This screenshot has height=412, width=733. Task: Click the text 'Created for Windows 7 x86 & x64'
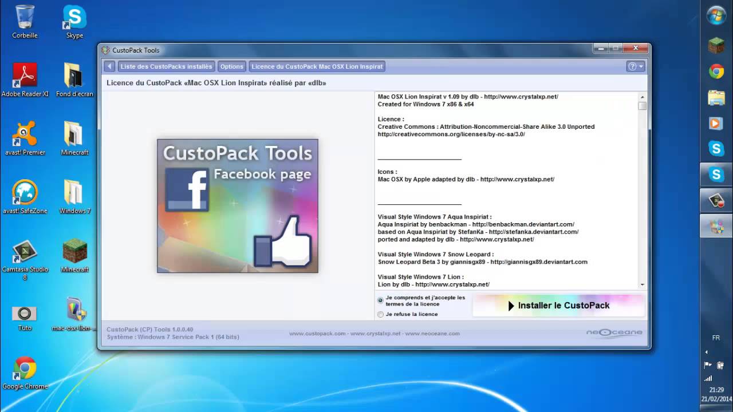(425, 104)
